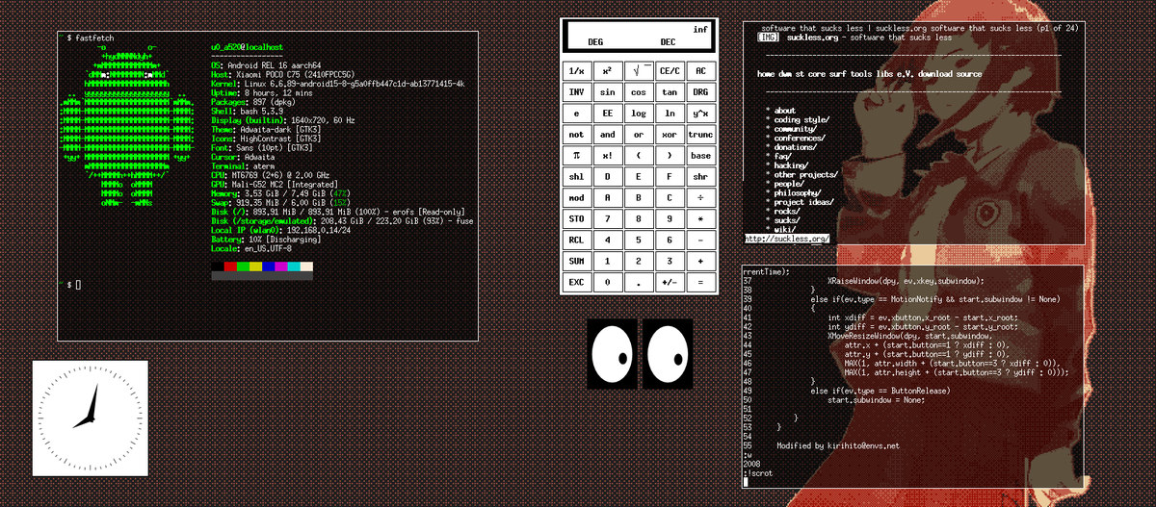Click the calculator display showing inf
This screenshot has width=1156, height=507.
coord(639,36)
